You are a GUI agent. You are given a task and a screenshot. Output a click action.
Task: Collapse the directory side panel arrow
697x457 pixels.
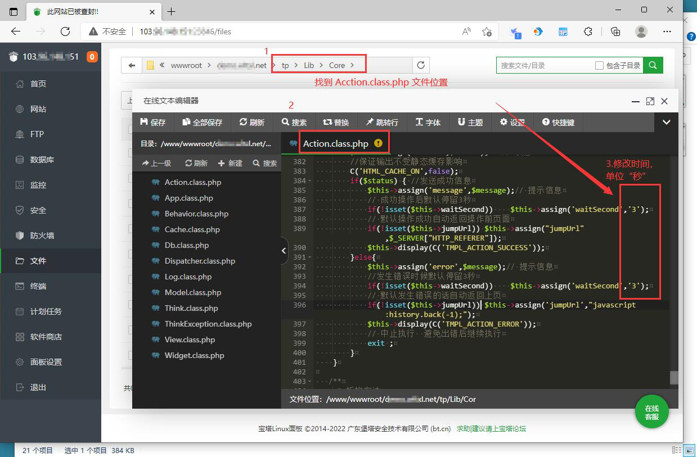pyautogui.click(x=284, y=251)
